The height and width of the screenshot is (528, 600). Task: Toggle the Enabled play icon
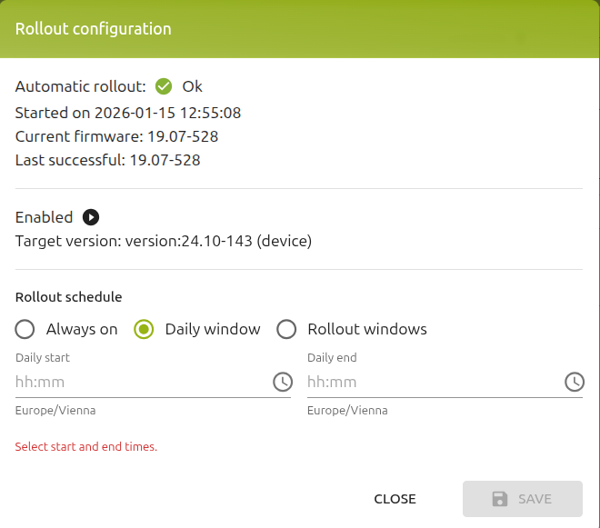[91, 217]
